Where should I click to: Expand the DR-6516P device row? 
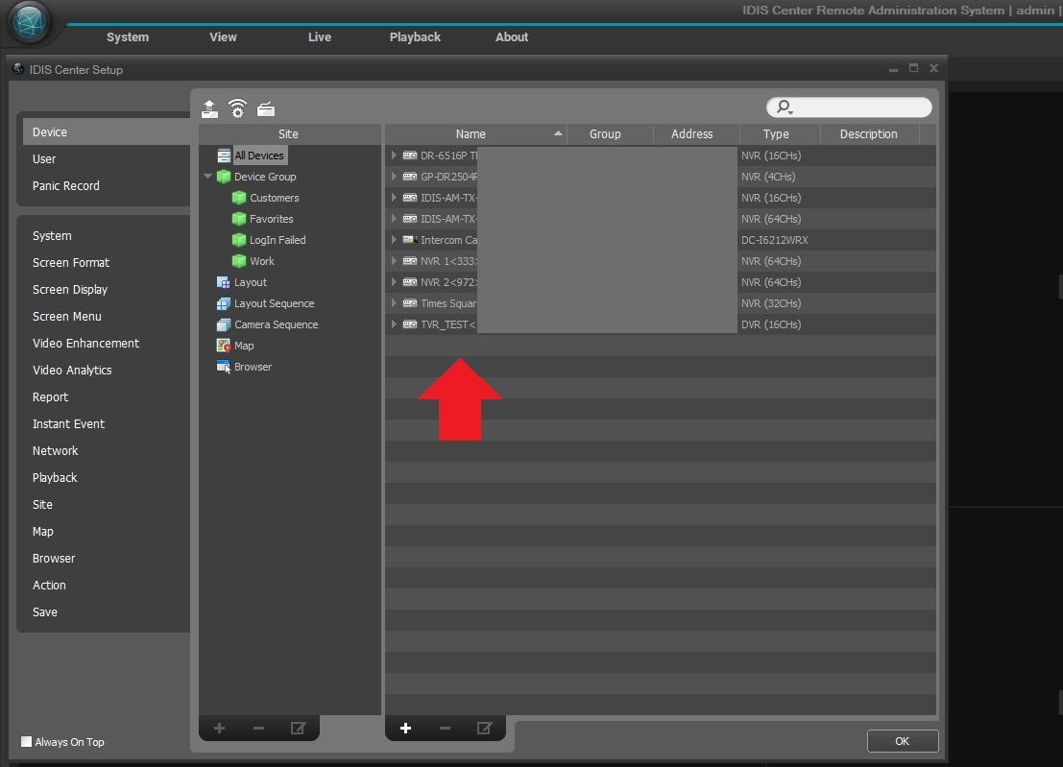pos(394,156)
